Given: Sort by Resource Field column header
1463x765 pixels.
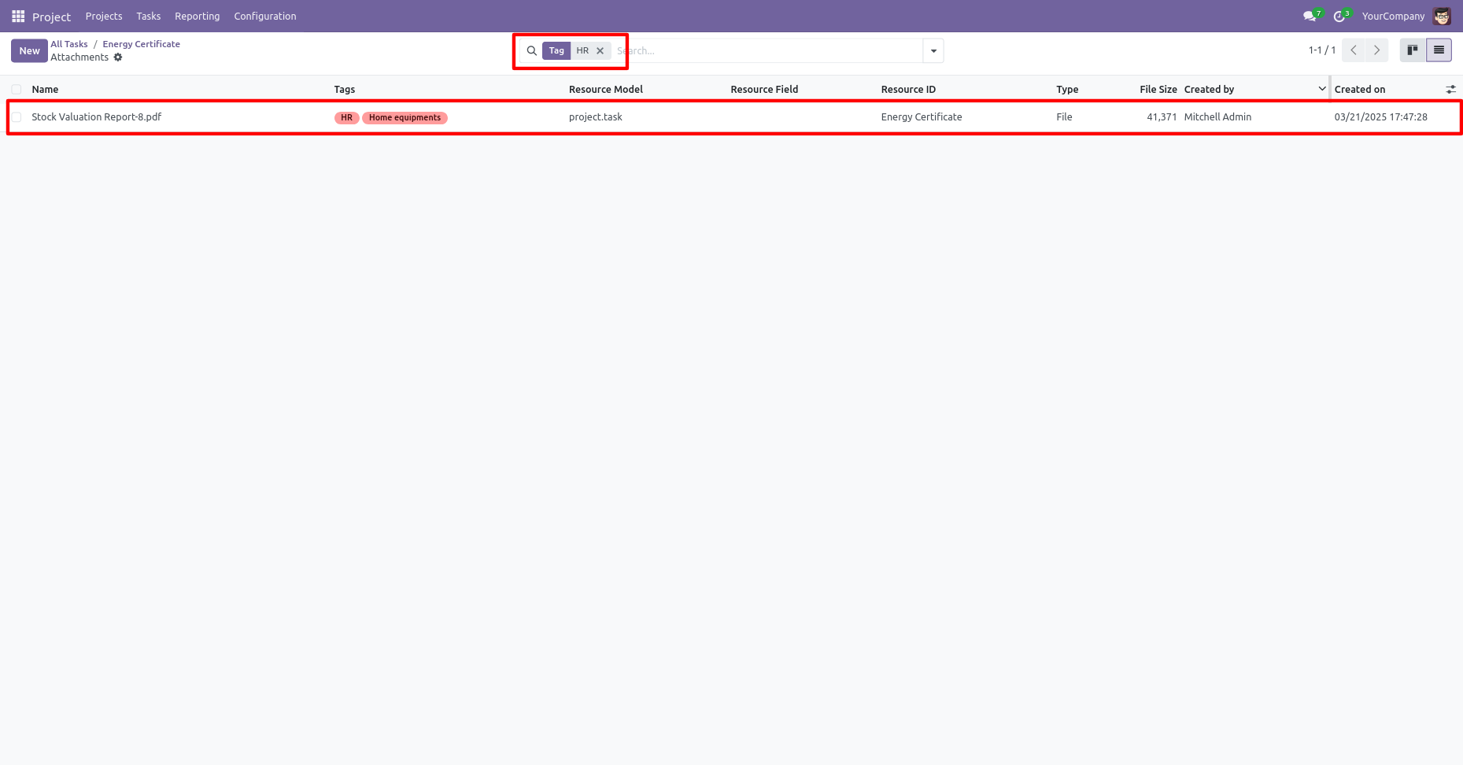Looking at the screenshot, I should (x=764, y=90).
